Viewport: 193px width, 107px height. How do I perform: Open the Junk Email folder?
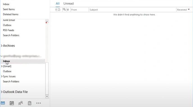point(9,20)
